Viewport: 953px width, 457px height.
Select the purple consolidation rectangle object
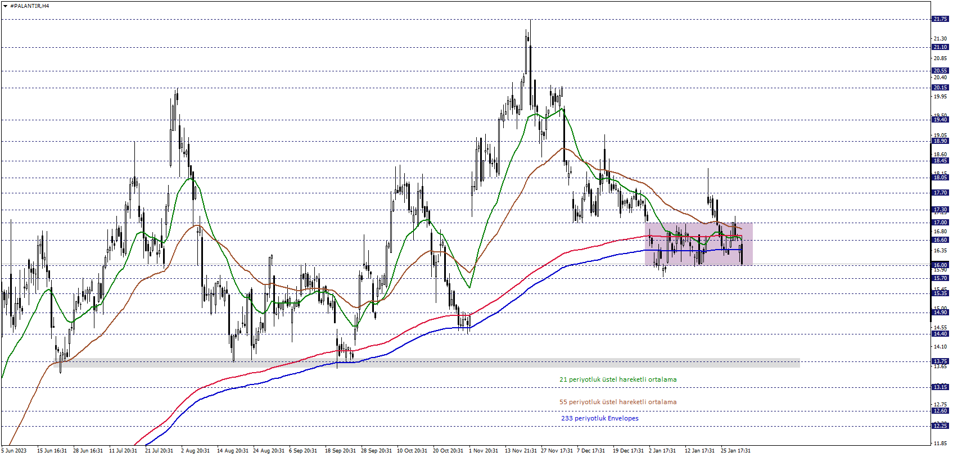pos(698,244)
